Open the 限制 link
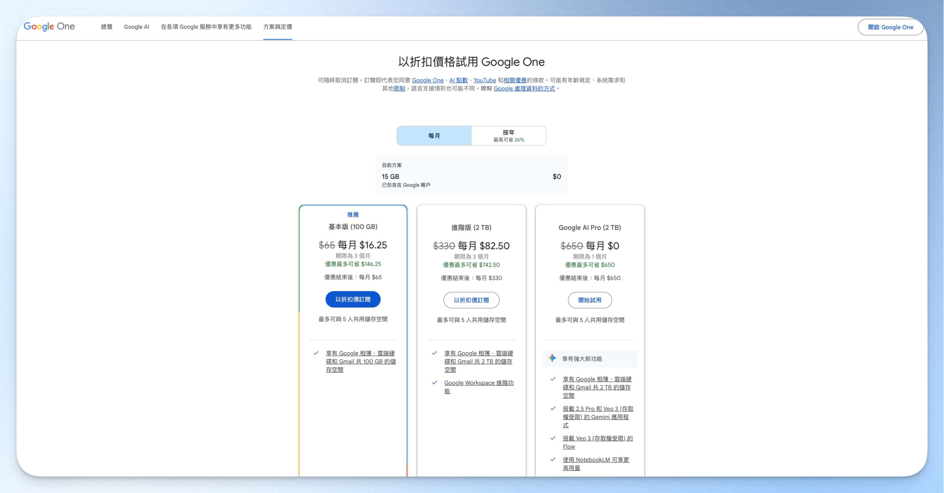Image resolution: width=944 pixels, height=493 pixels. [x=399, y=88]
